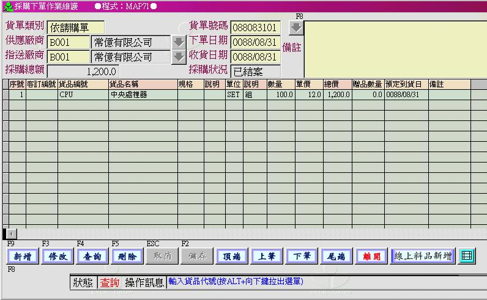Screen dimensions: 487x300
Task: Open the 供應廠商 supplier dropdown arrow
Action: click(178, 42)
